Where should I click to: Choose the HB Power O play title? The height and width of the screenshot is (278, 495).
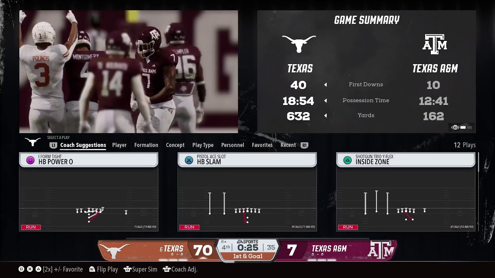click(56, 162)
